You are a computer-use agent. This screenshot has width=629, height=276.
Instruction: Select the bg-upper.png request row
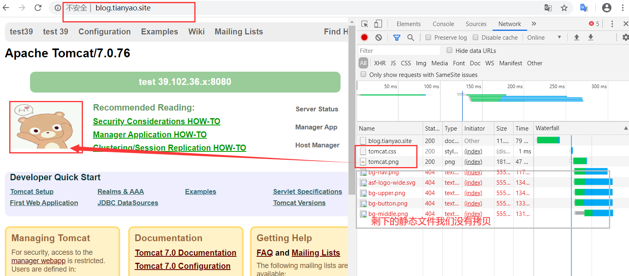[492, 193]
